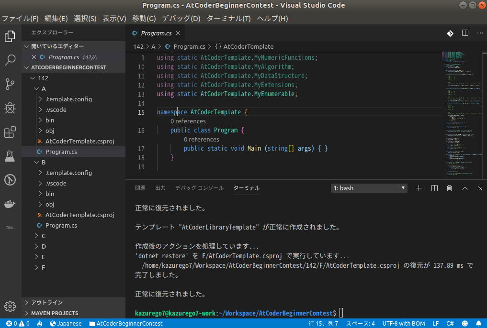Select Program.cs file under folder B

coord(73,225)
